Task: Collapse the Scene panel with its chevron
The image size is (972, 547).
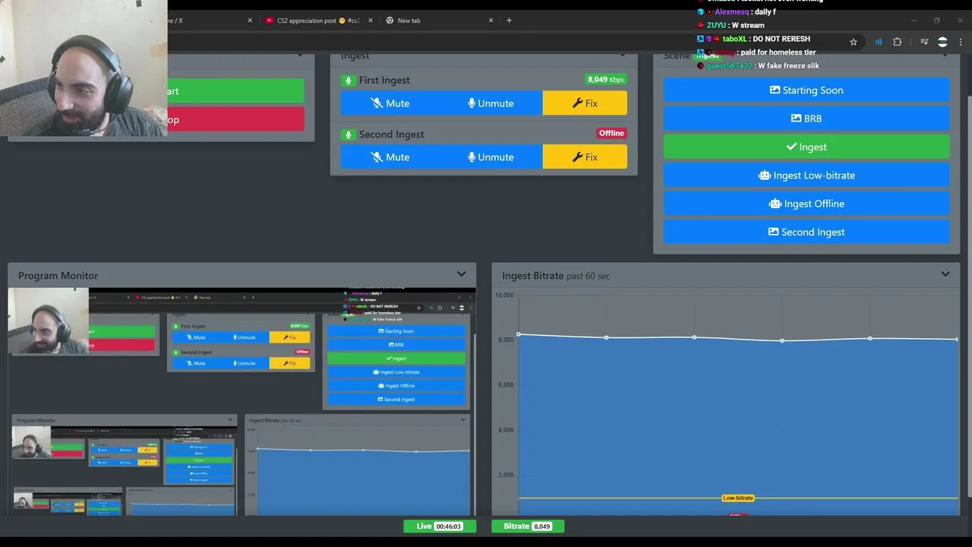Action: pos(945,55)
